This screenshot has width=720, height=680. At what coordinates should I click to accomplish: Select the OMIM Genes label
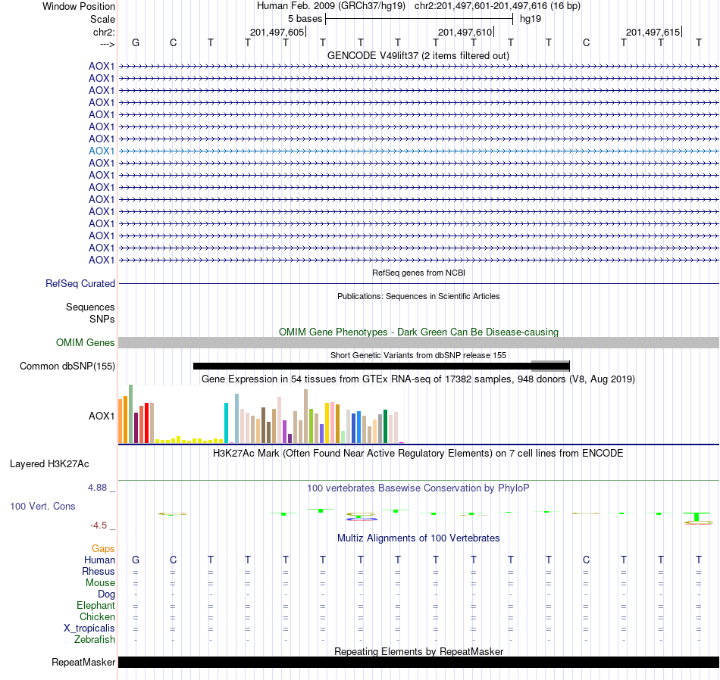pos(86,343)
